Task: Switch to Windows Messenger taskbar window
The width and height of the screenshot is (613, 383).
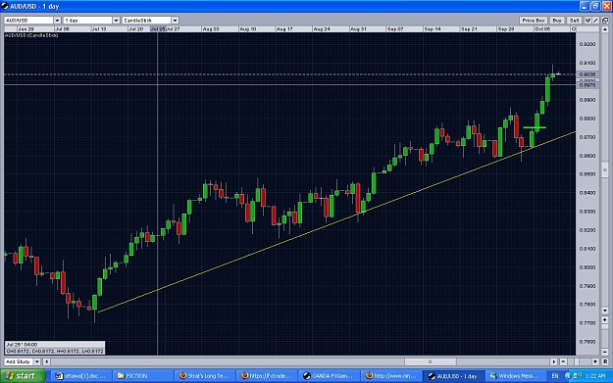Action: (x=515, y=376)
